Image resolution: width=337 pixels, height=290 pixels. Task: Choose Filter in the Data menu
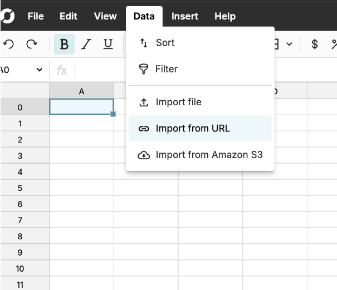(166, 69)
